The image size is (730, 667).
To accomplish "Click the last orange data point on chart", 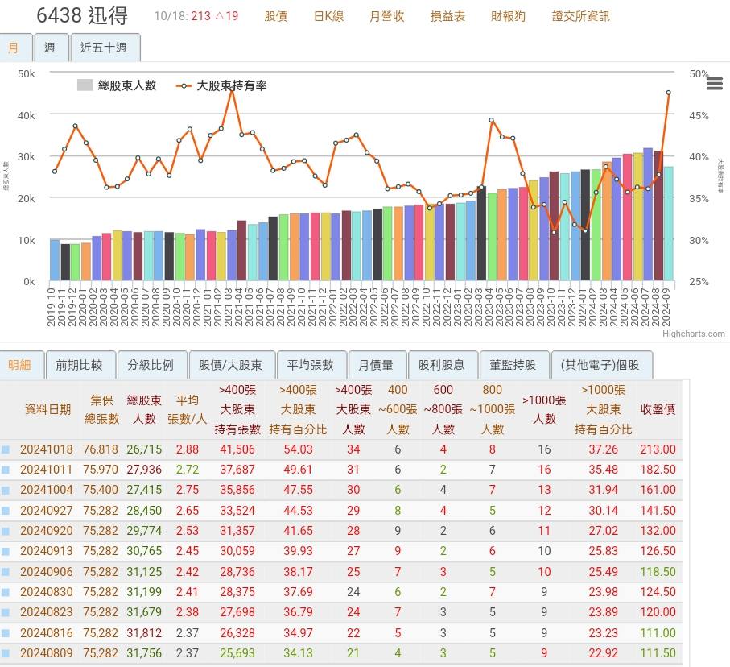I will (x=669, y=93).
